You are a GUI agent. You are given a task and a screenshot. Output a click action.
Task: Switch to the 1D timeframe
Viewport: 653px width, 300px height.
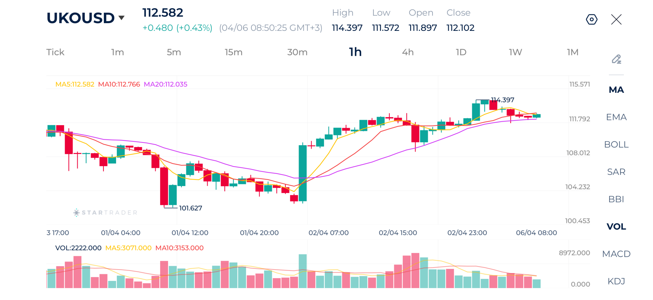click(x=461, y=52)
